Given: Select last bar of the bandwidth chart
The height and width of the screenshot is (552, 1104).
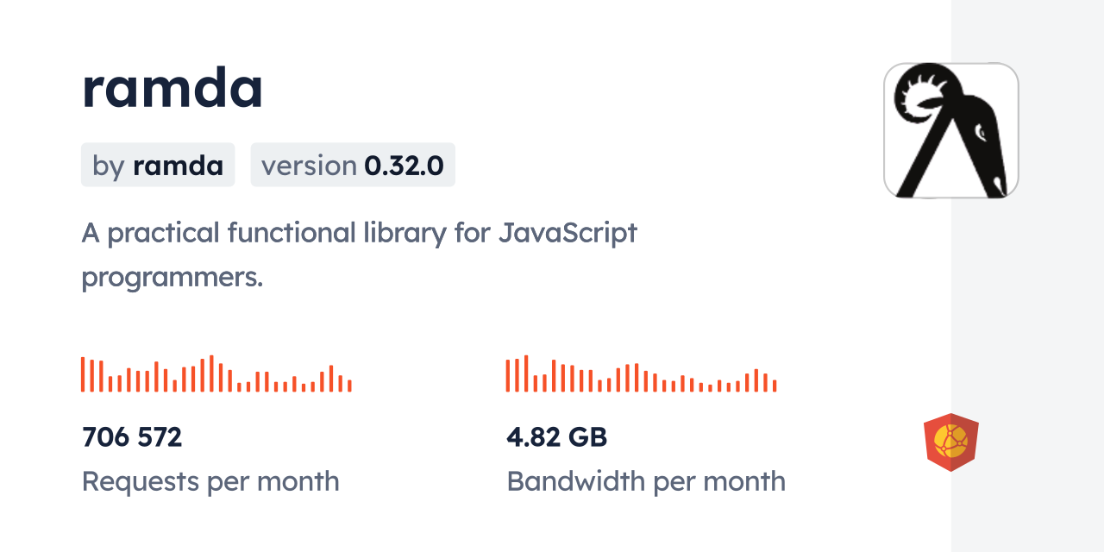Looking at the screenshot, I should click(775, 386).
